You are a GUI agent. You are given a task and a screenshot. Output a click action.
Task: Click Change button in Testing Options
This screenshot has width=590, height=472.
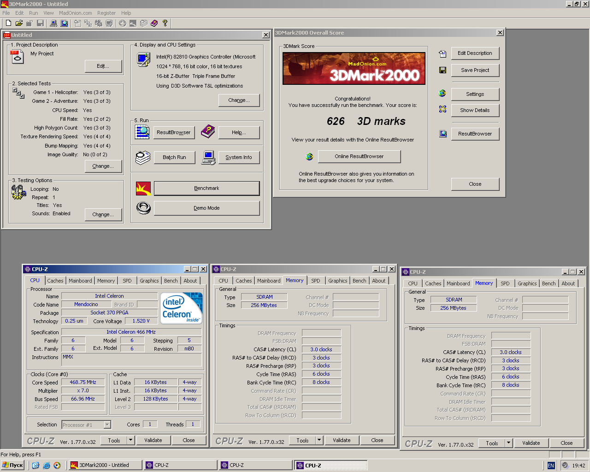point(103,215)
